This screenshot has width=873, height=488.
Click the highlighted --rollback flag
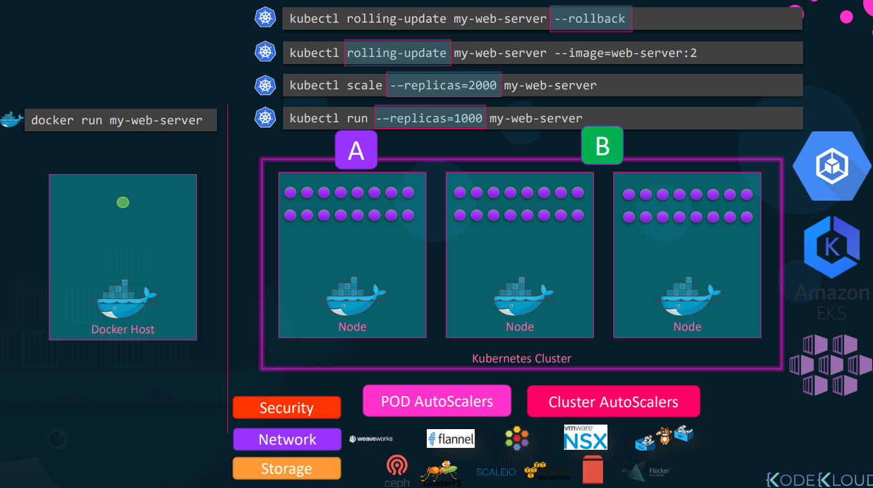click(x=591, y=19)
